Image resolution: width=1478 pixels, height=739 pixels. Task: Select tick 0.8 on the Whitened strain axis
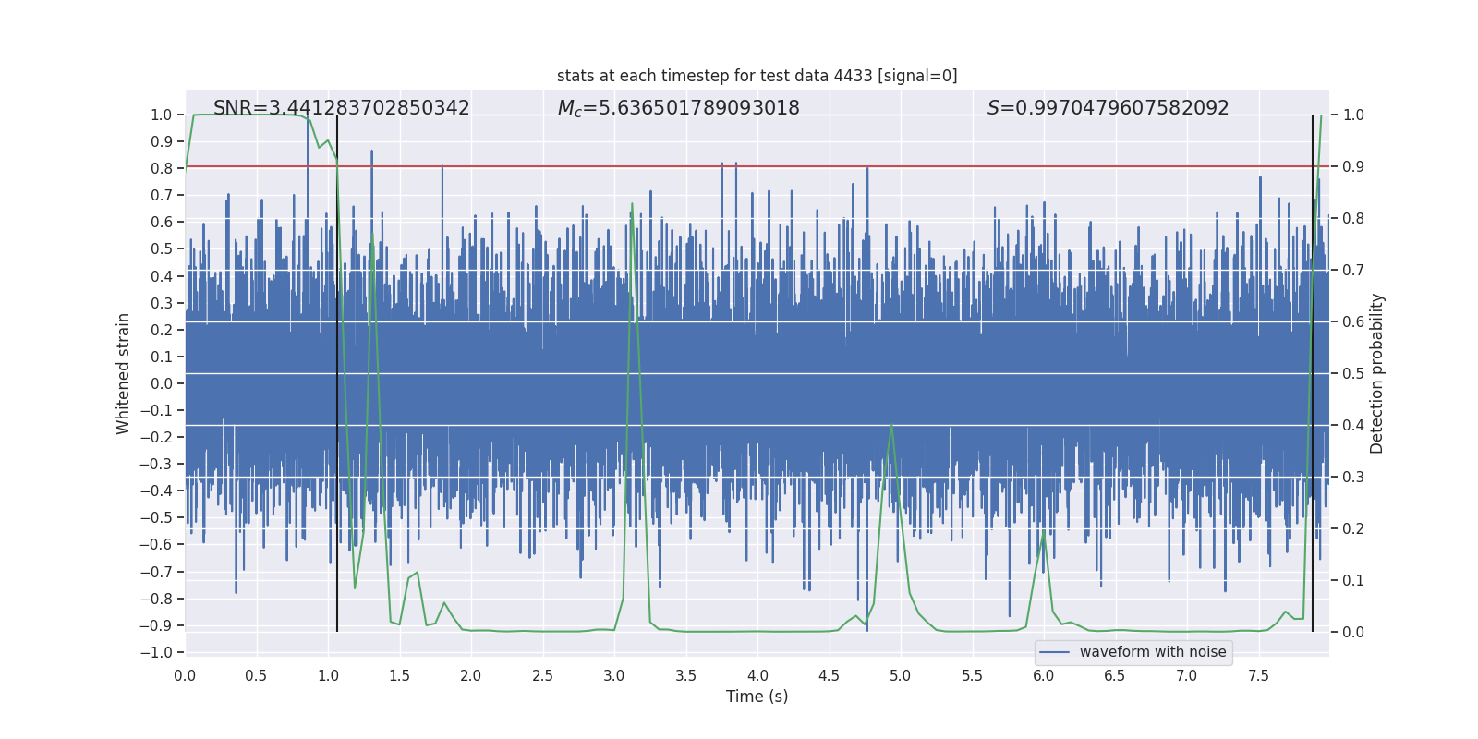point(162,168)
